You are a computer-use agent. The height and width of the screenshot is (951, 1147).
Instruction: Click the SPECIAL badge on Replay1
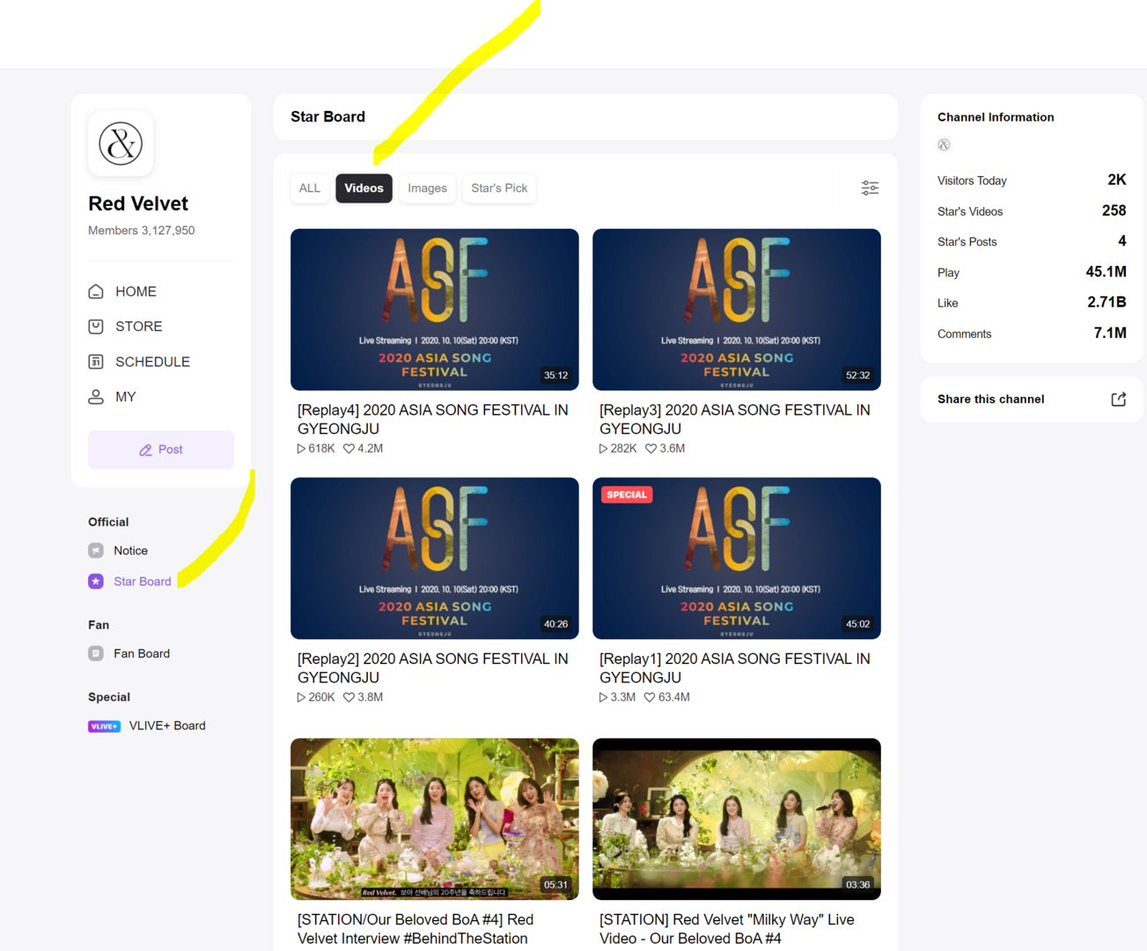[x=627, y=495]
